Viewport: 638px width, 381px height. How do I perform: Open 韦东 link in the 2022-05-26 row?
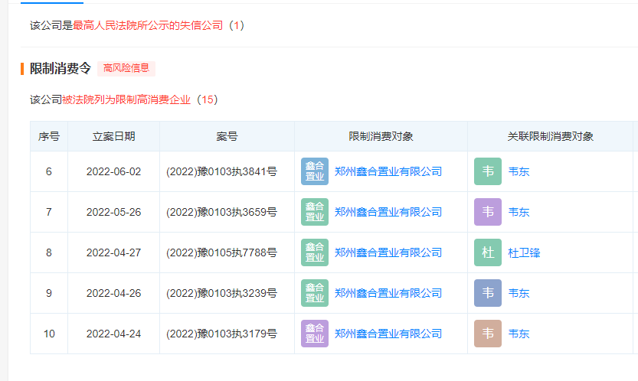[519, 212]
